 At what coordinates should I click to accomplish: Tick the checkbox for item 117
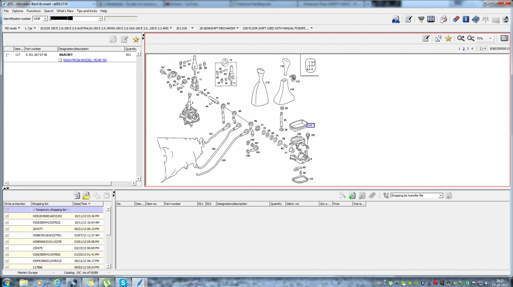click(8, 55)
